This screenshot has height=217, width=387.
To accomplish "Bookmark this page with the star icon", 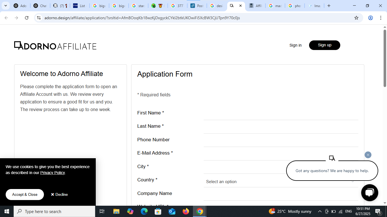I will click(356, 18).
